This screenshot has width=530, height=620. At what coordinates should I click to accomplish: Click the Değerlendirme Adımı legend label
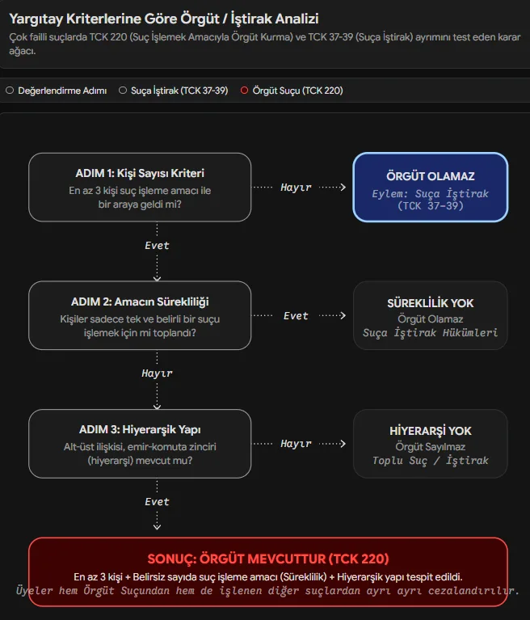click(62, 91)
